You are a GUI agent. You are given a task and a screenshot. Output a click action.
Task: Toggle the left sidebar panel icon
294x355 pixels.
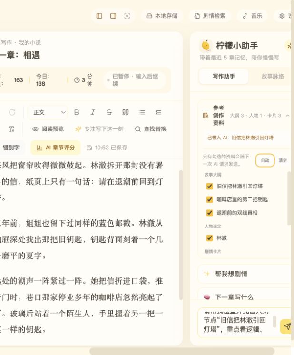(x=99, y=16)
